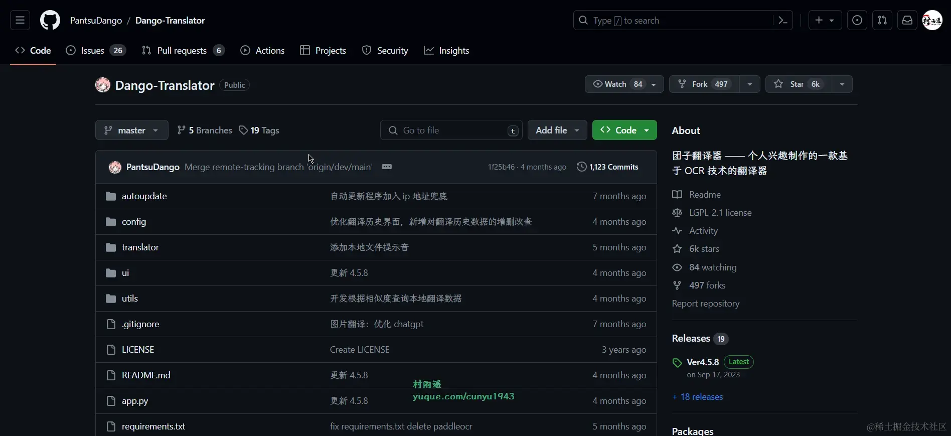Open the Readme link in About

point(697,195)
